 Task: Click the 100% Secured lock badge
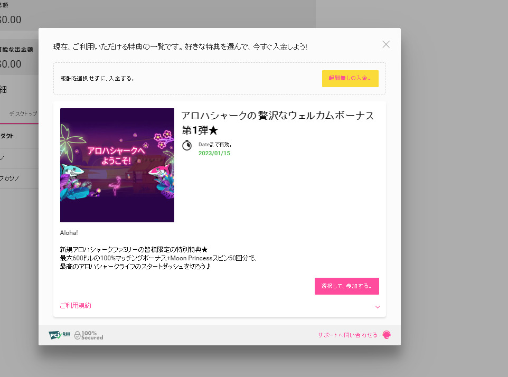click(x=89, y=335)
